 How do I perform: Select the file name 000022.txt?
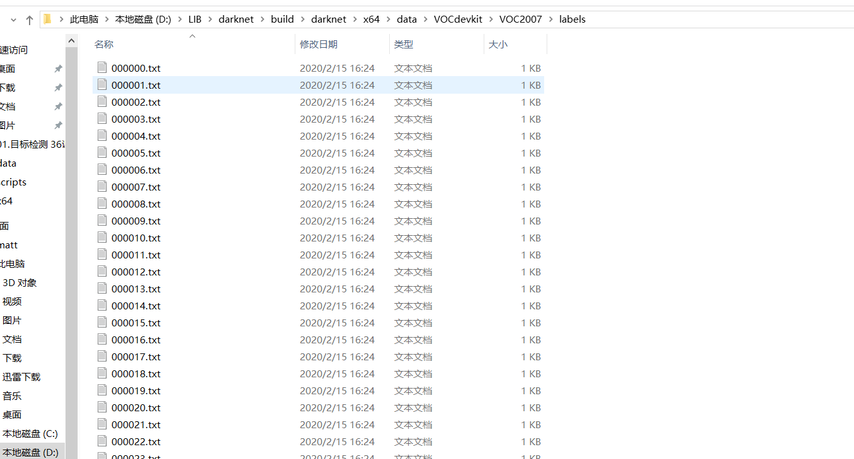click(x=136, y=441)
